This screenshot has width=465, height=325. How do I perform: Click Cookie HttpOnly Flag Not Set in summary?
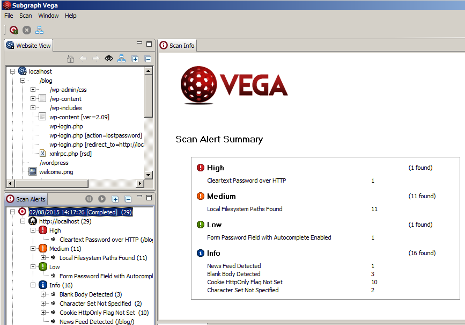tap(245, 282)
